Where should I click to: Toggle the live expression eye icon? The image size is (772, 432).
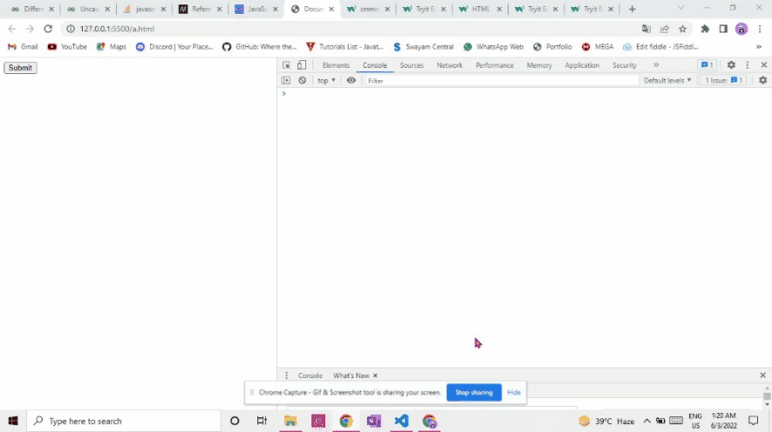coord(351,80)
